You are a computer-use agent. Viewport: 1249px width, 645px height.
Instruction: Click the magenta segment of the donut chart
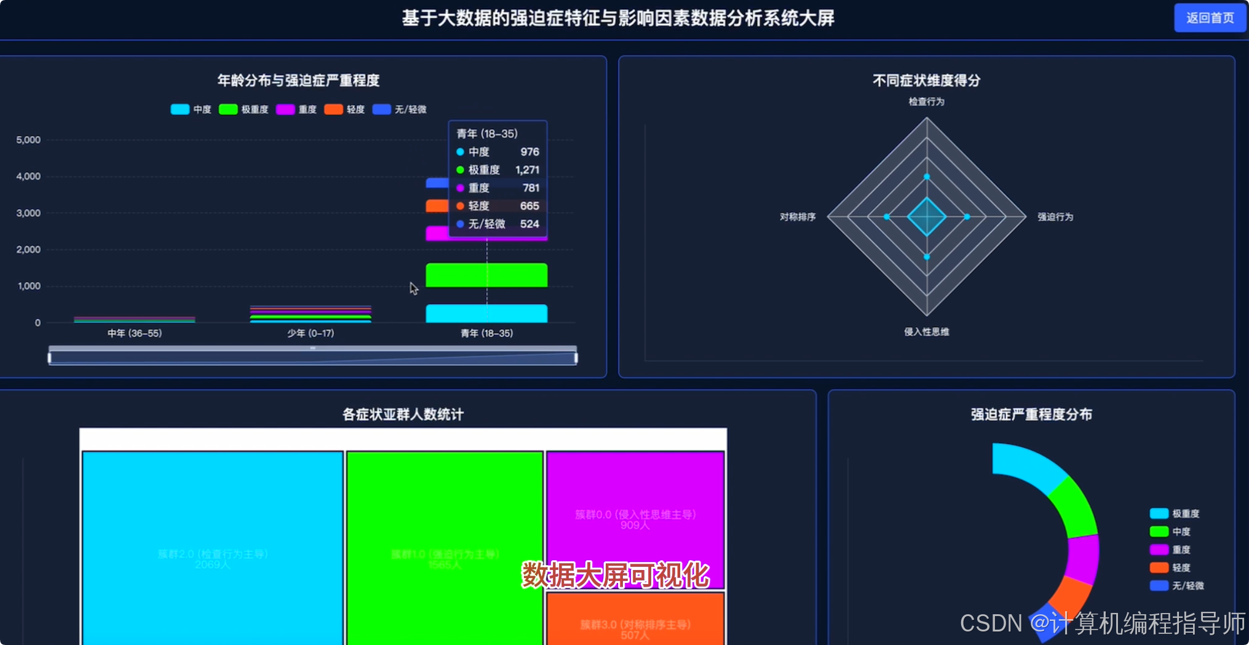[x=1084, y=558]
